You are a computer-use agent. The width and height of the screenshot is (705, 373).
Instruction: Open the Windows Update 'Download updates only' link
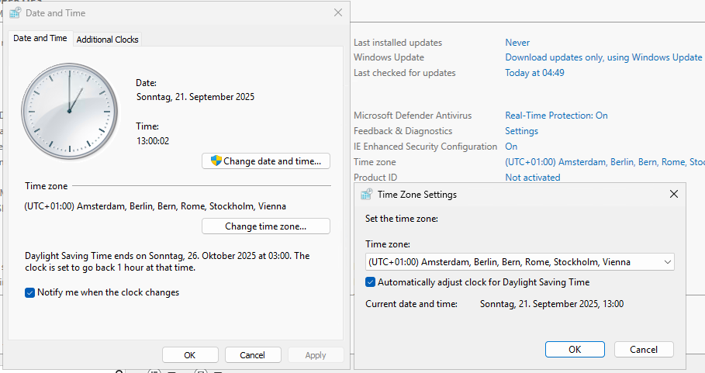[603, 57]
